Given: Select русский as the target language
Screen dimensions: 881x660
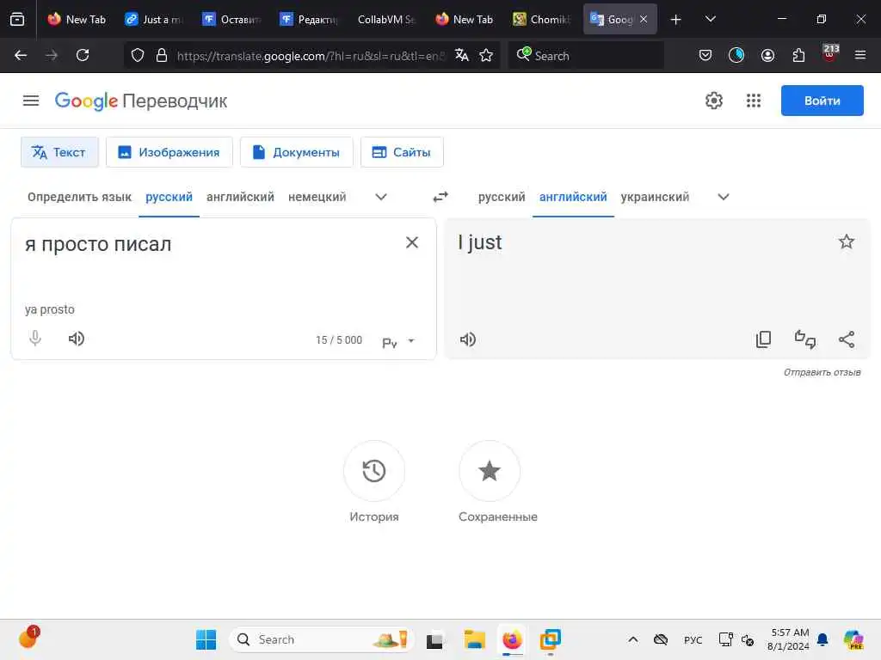Looking at the screenshot, I should (x=502, y=197).
